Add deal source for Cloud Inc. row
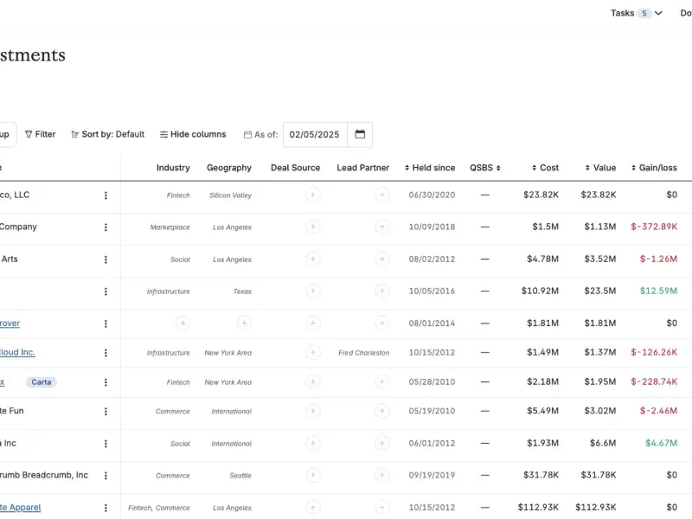Screen dimensions: 692x519 tap(312, 352)
